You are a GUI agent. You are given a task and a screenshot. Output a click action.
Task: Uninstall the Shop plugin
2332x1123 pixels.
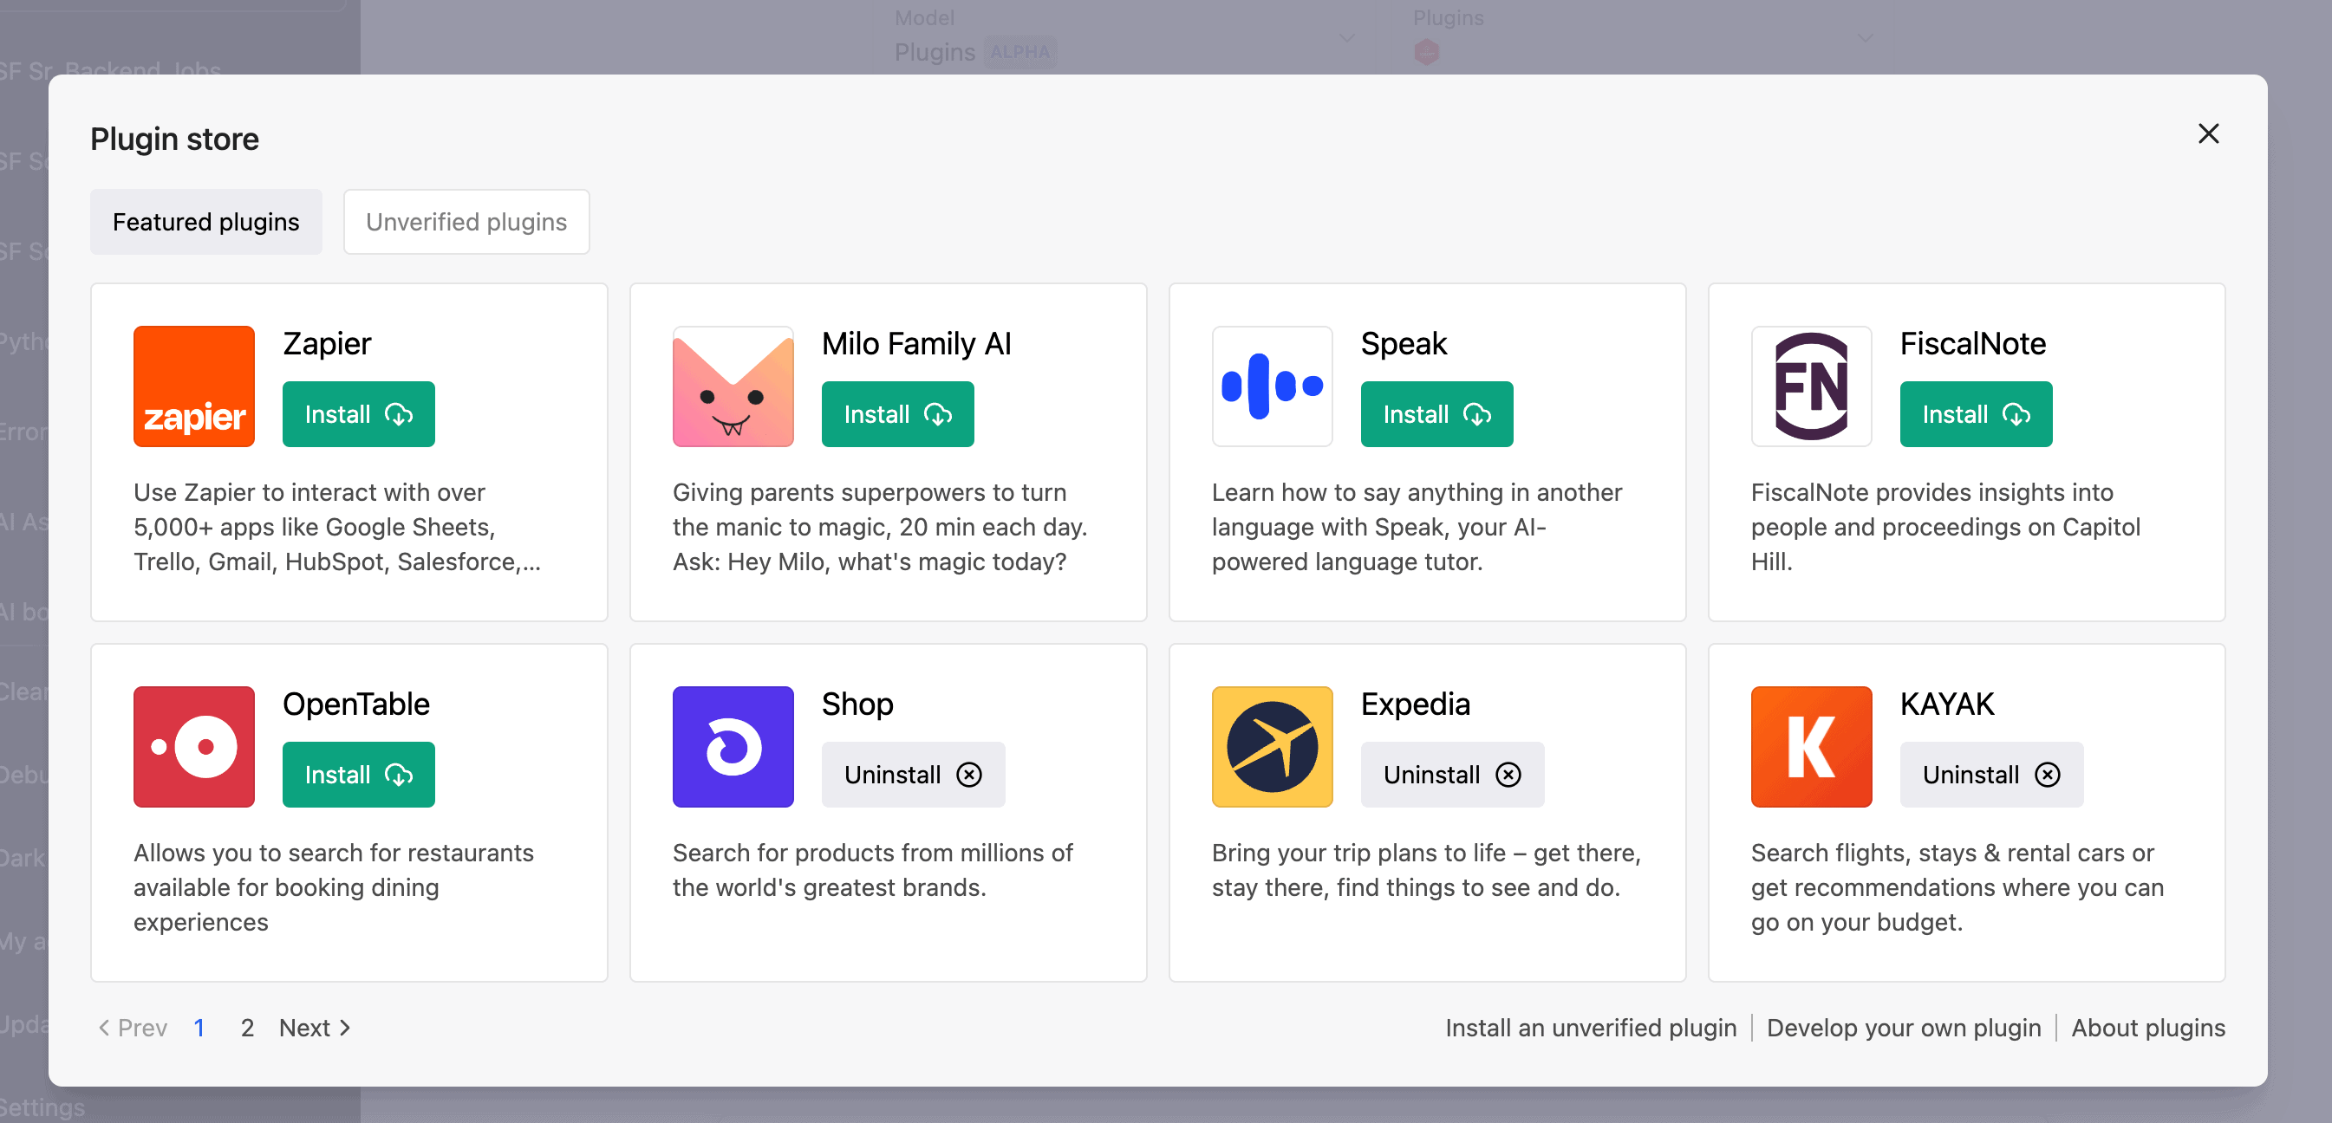tap(910, 775)
